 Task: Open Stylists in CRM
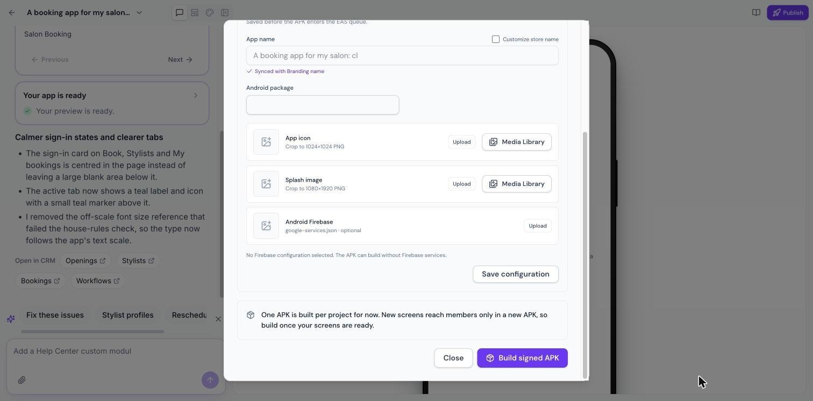[138, 261]
